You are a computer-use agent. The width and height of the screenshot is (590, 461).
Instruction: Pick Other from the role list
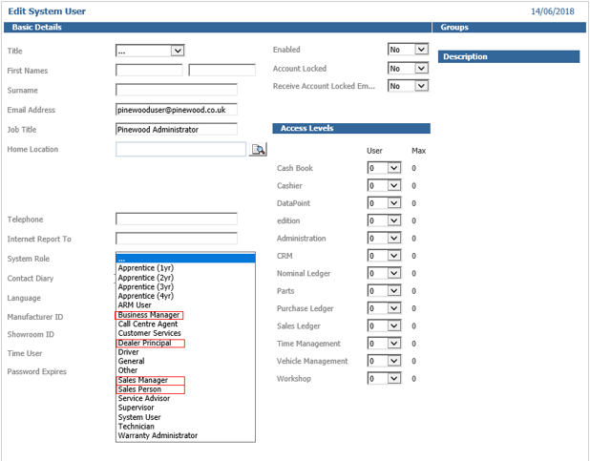pos(185,370)
